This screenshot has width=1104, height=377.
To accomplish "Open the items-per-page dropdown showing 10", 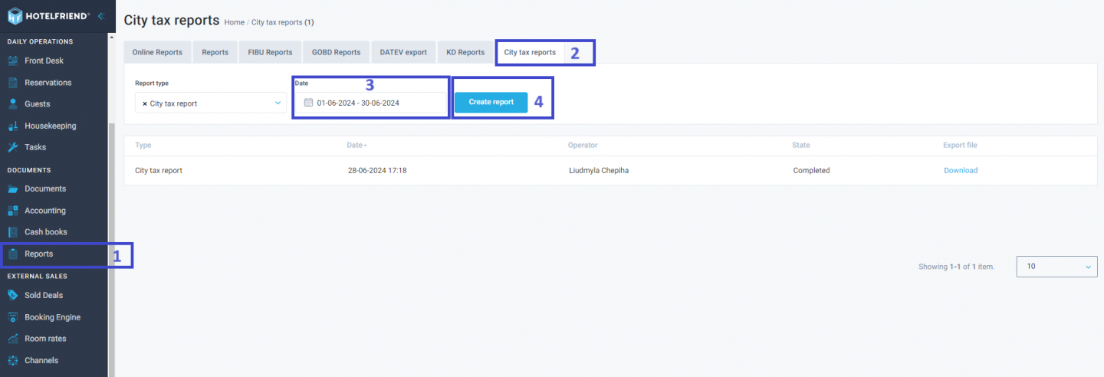I will click(x=1056, y=266).
